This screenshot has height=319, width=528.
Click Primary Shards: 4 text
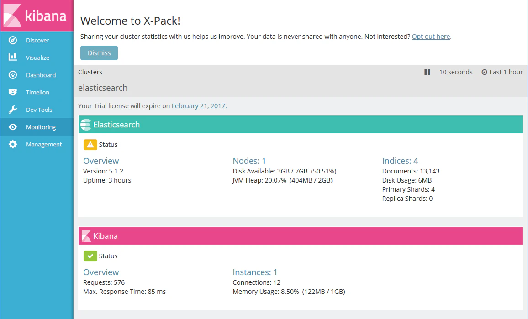pyautogui.click(x=408, y=189)
